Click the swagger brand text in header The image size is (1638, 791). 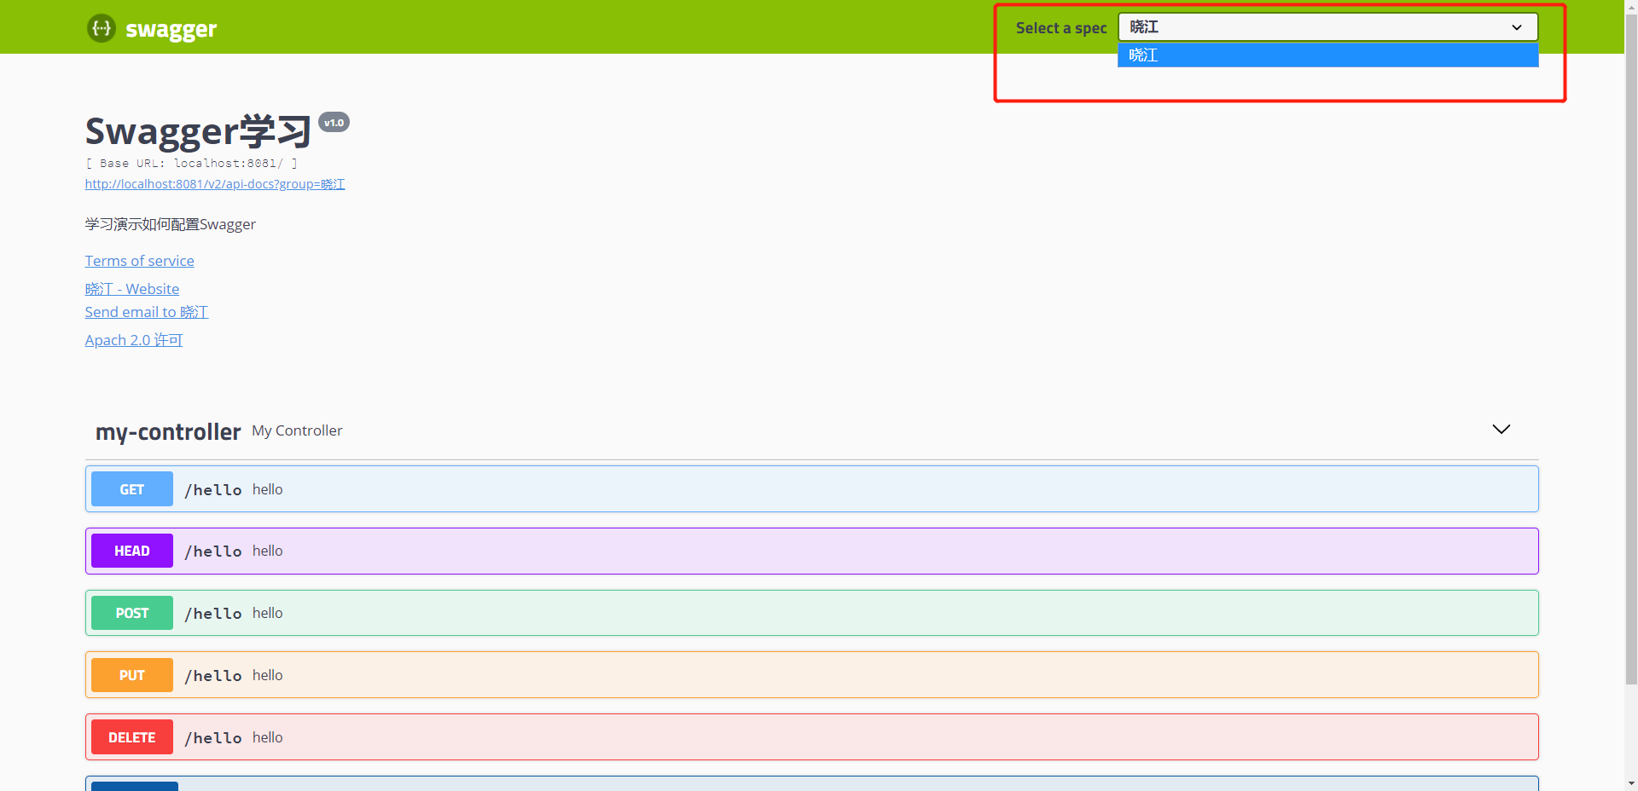171,30
